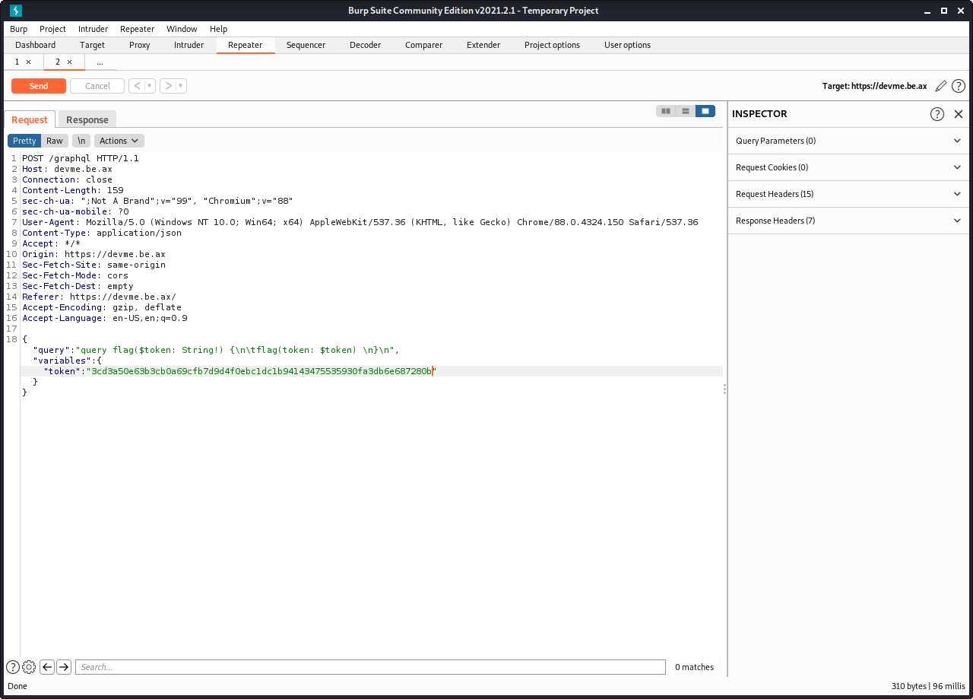Click Inspector panel resize handle dots
973x699 pixels.
pos(724,389)
